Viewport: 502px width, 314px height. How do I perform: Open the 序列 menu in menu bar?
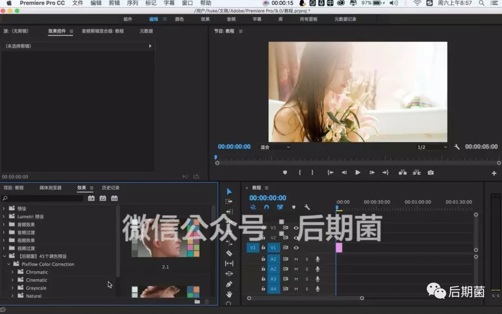point(132,3)
